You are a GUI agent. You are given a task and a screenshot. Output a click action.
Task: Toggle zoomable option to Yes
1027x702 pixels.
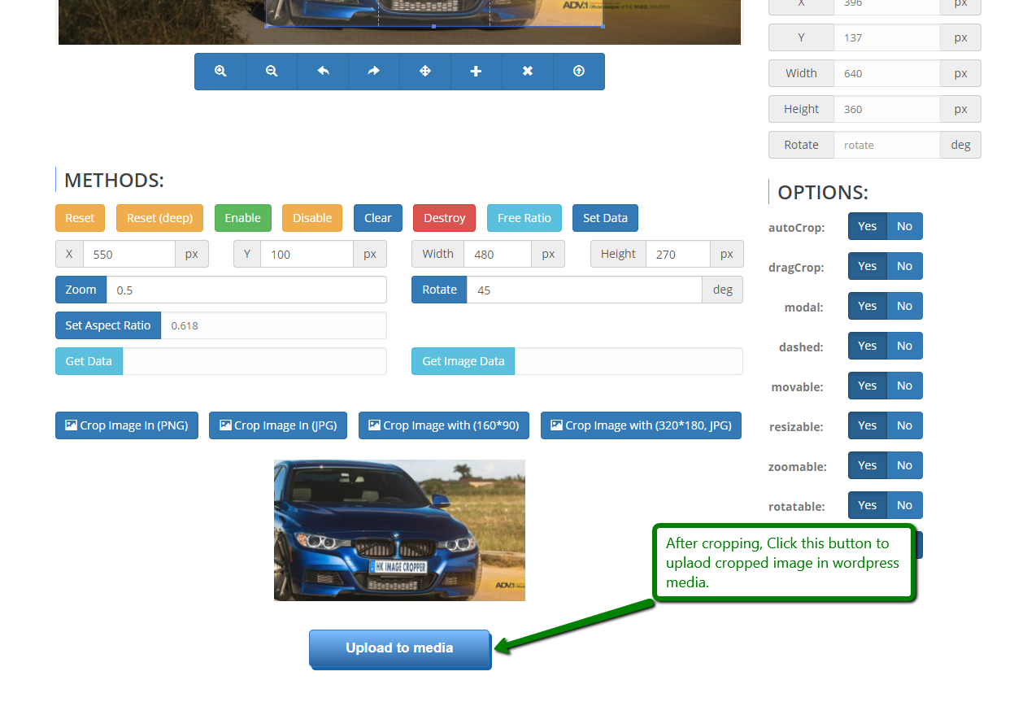[x=867, y=465]
